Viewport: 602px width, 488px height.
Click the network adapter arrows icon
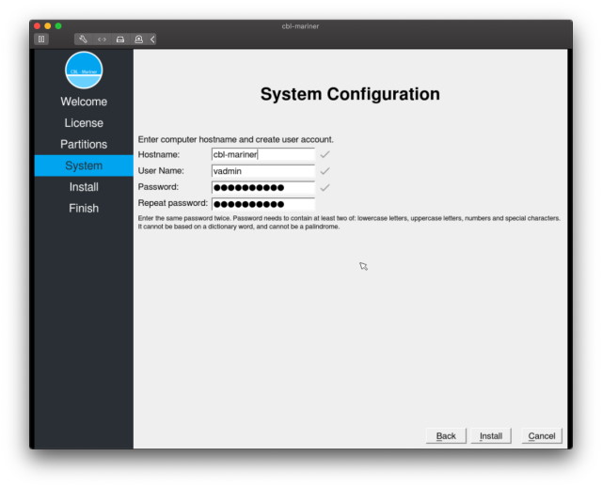tap(102, 39)
